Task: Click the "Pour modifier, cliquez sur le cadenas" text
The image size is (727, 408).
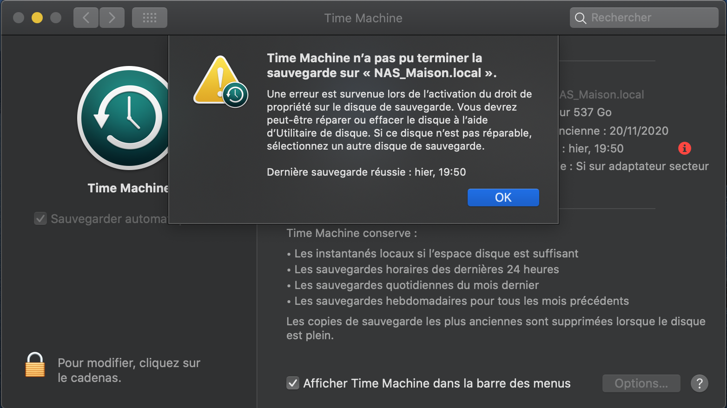Action: point(129,370)
